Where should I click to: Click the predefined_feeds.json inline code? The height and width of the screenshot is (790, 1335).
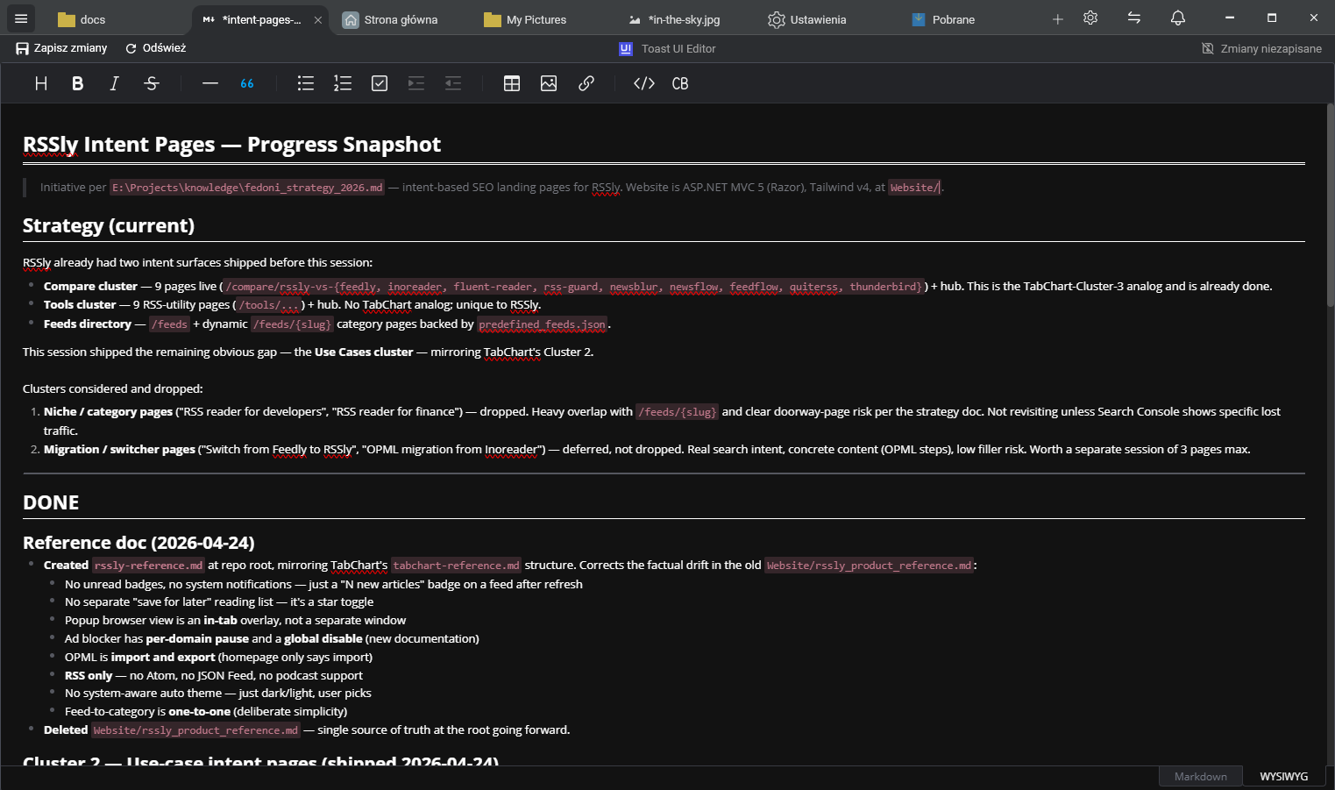[x=543, y=324]
